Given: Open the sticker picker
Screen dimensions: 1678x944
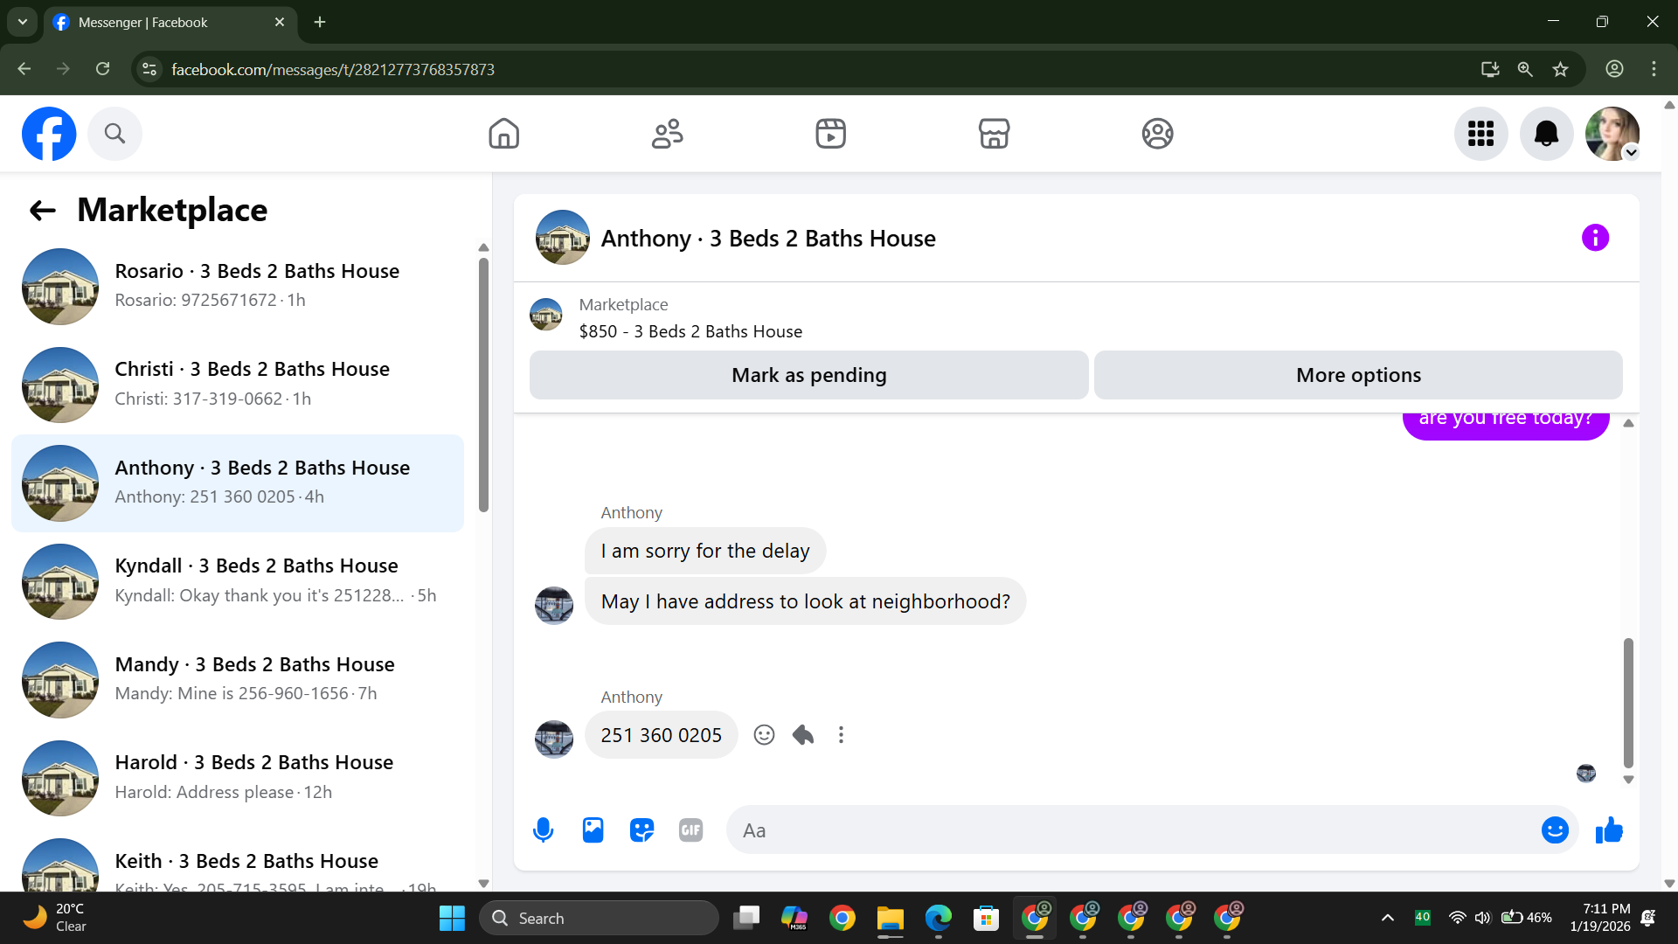Looking at the screenshot, I should 641,830.
